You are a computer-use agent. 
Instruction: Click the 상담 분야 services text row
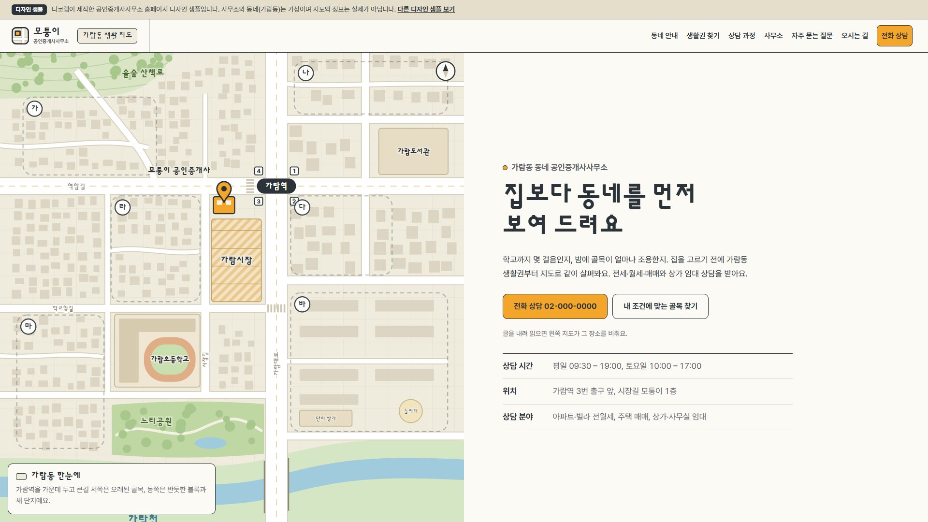click(648, 417)
